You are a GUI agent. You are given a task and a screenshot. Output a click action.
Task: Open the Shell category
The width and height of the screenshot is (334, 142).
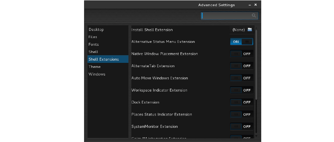(108, 52)
